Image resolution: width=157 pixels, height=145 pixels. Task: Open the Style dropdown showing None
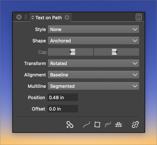(94, 29)
